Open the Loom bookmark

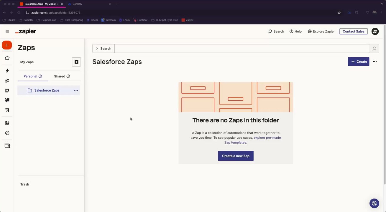click(x=124, y=20)
